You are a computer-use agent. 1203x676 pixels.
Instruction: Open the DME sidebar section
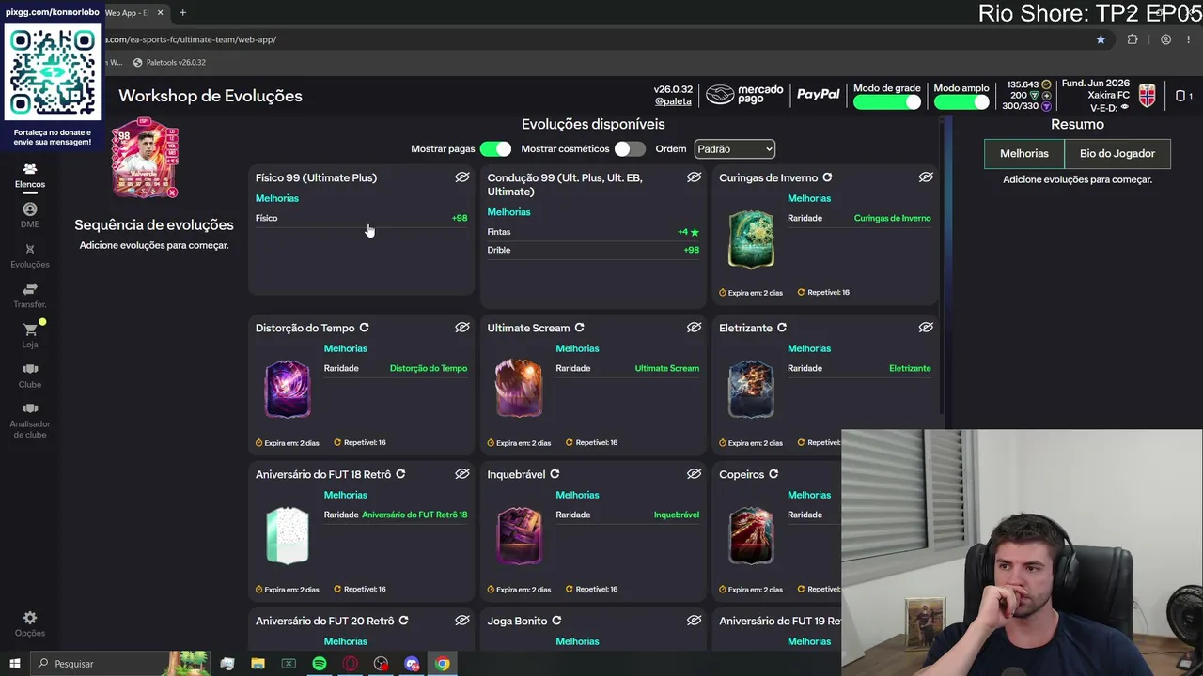(30, 215)
